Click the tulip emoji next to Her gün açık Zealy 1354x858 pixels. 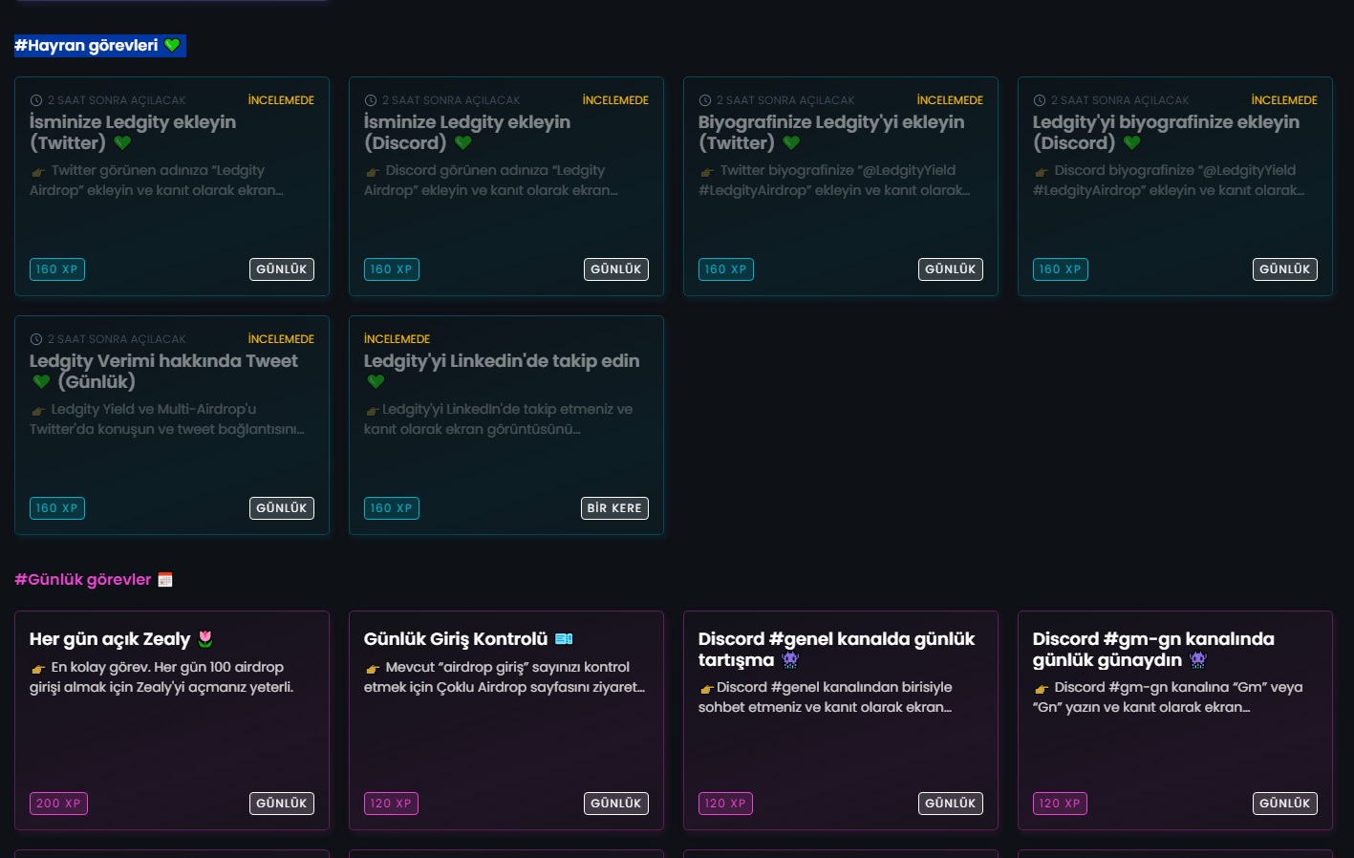(x=204, y=639)
